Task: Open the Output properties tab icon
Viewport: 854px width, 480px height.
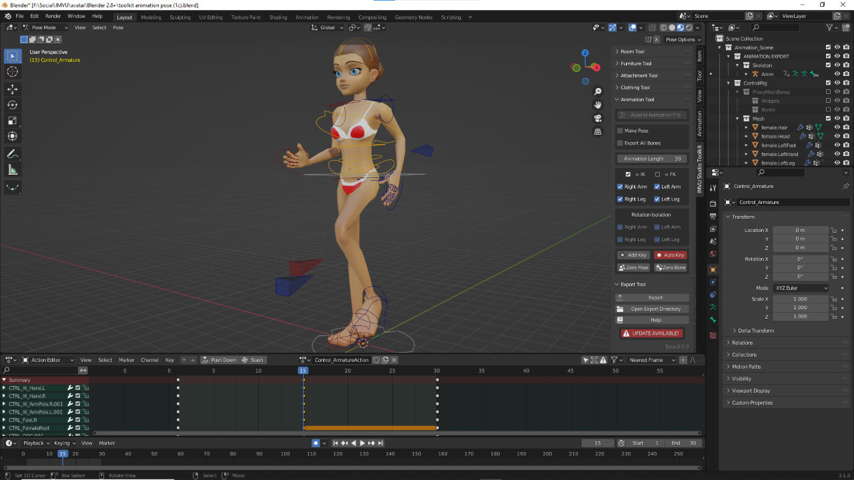Action: pyautogui.click(x=713, y=217)
